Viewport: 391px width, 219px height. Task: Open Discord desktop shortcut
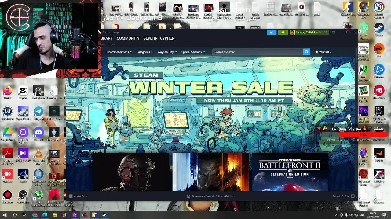click(x=38, y=134)
